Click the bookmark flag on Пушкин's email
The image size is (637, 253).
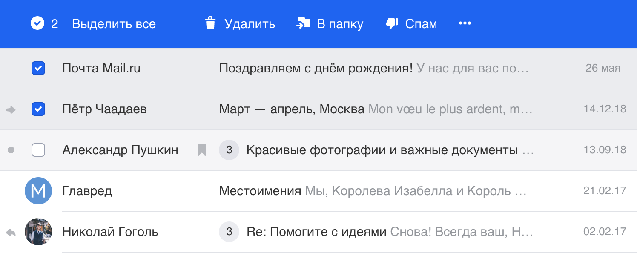coord(201,150)
